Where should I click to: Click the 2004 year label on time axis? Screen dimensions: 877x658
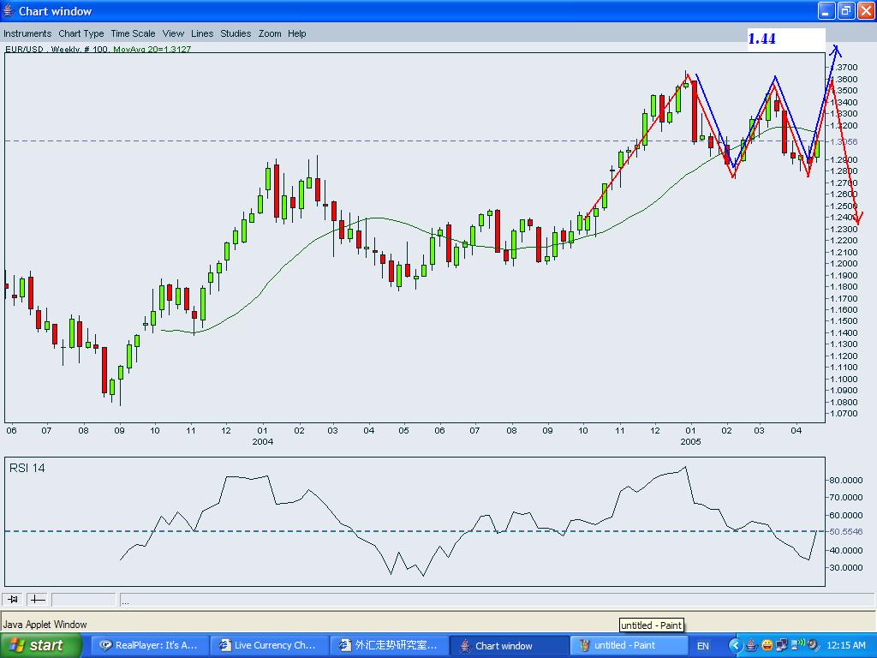coord(262,441)
